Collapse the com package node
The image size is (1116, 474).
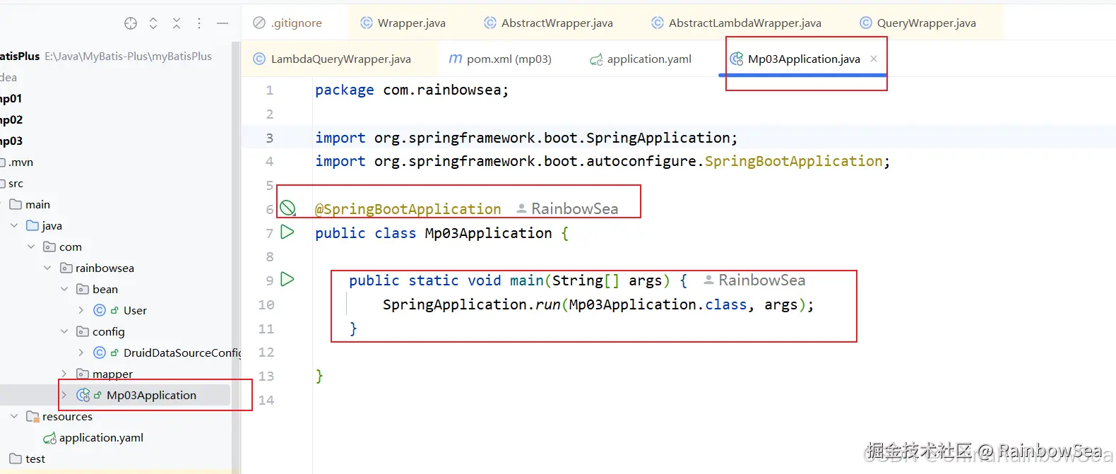coord(31,247)
